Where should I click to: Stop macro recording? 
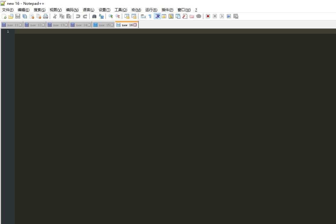[215, 16]
